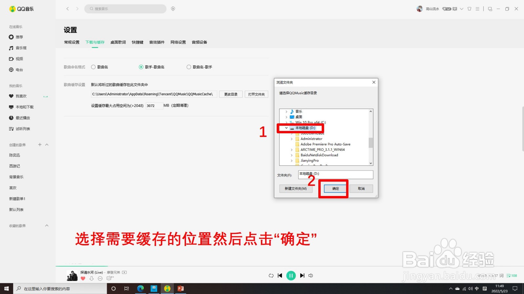Select the 歌手-歌曲名 naming format

[141, 67]
